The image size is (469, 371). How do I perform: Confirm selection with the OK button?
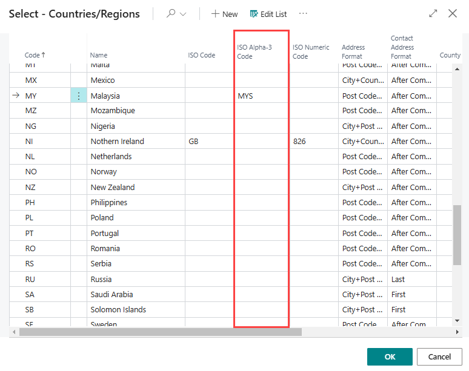390,356
